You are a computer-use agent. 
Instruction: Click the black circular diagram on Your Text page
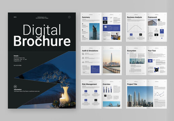click(157, 70)
